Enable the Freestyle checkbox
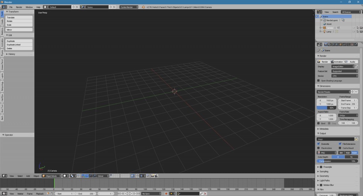This screenshot has height=196, width=363. pos(321,167)
